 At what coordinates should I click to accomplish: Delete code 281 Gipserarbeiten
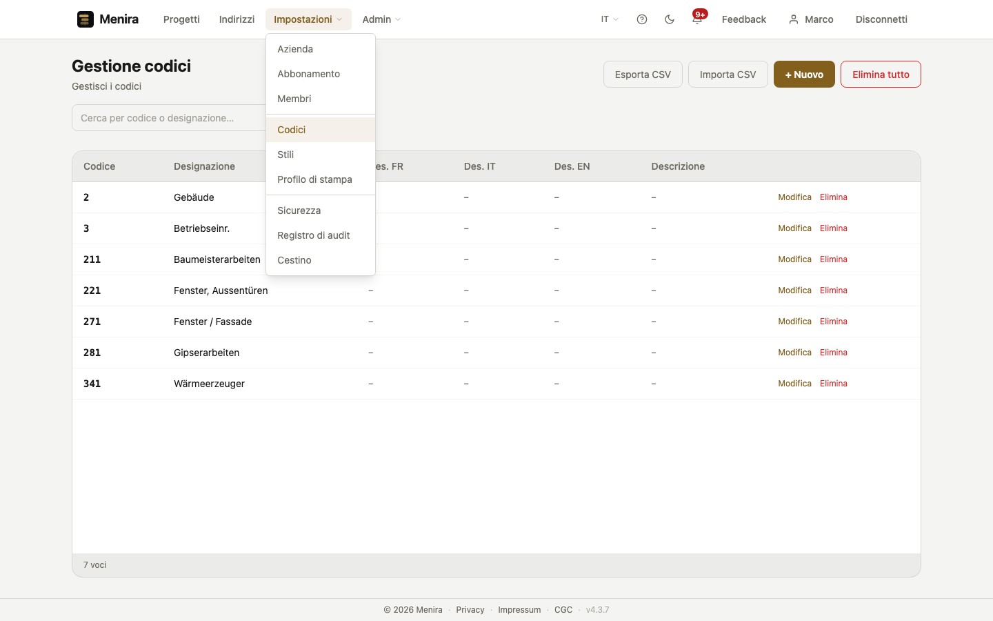click(833, 353)
